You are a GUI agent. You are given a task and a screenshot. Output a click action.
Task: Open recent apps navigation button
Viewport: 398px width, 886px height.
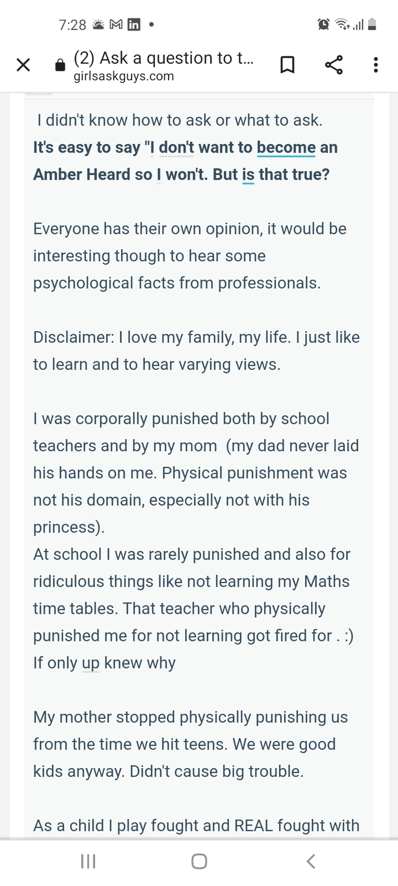pyautogui.click(x=88, y=862)
